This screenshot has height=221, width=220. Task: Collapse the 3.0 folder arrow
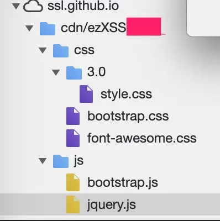pyautogui.click(x=56, y=72)
